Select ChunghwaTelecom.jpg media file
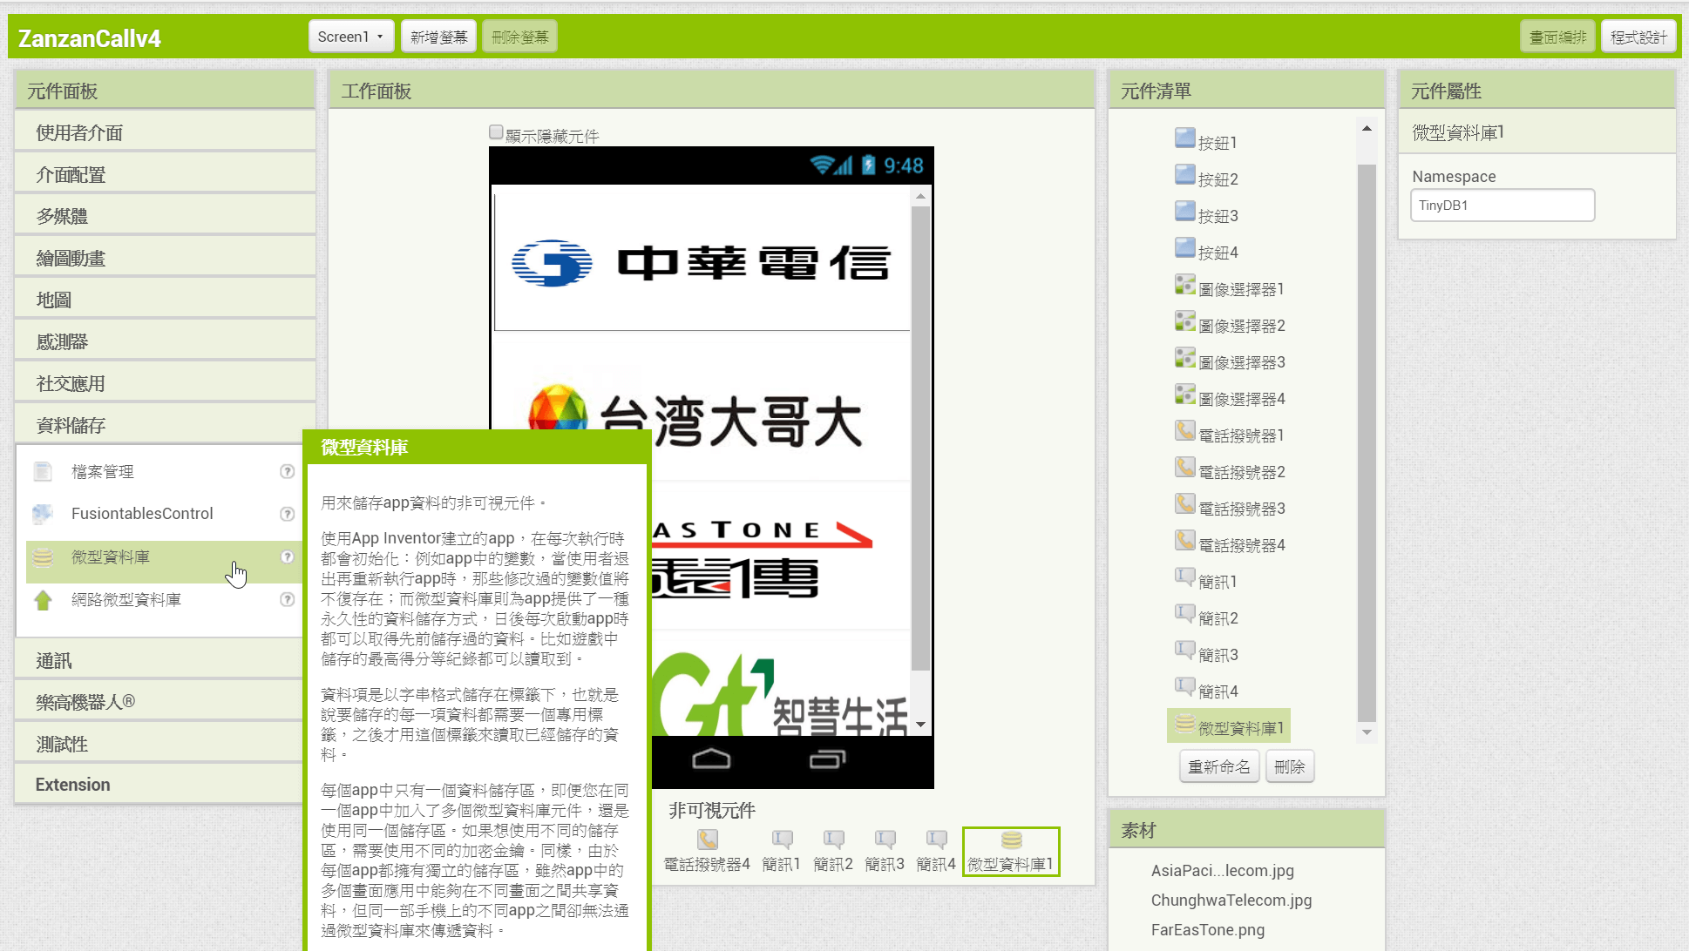Image resolution: width=1689 pixels, height=951 pixels. [1231, 900]
